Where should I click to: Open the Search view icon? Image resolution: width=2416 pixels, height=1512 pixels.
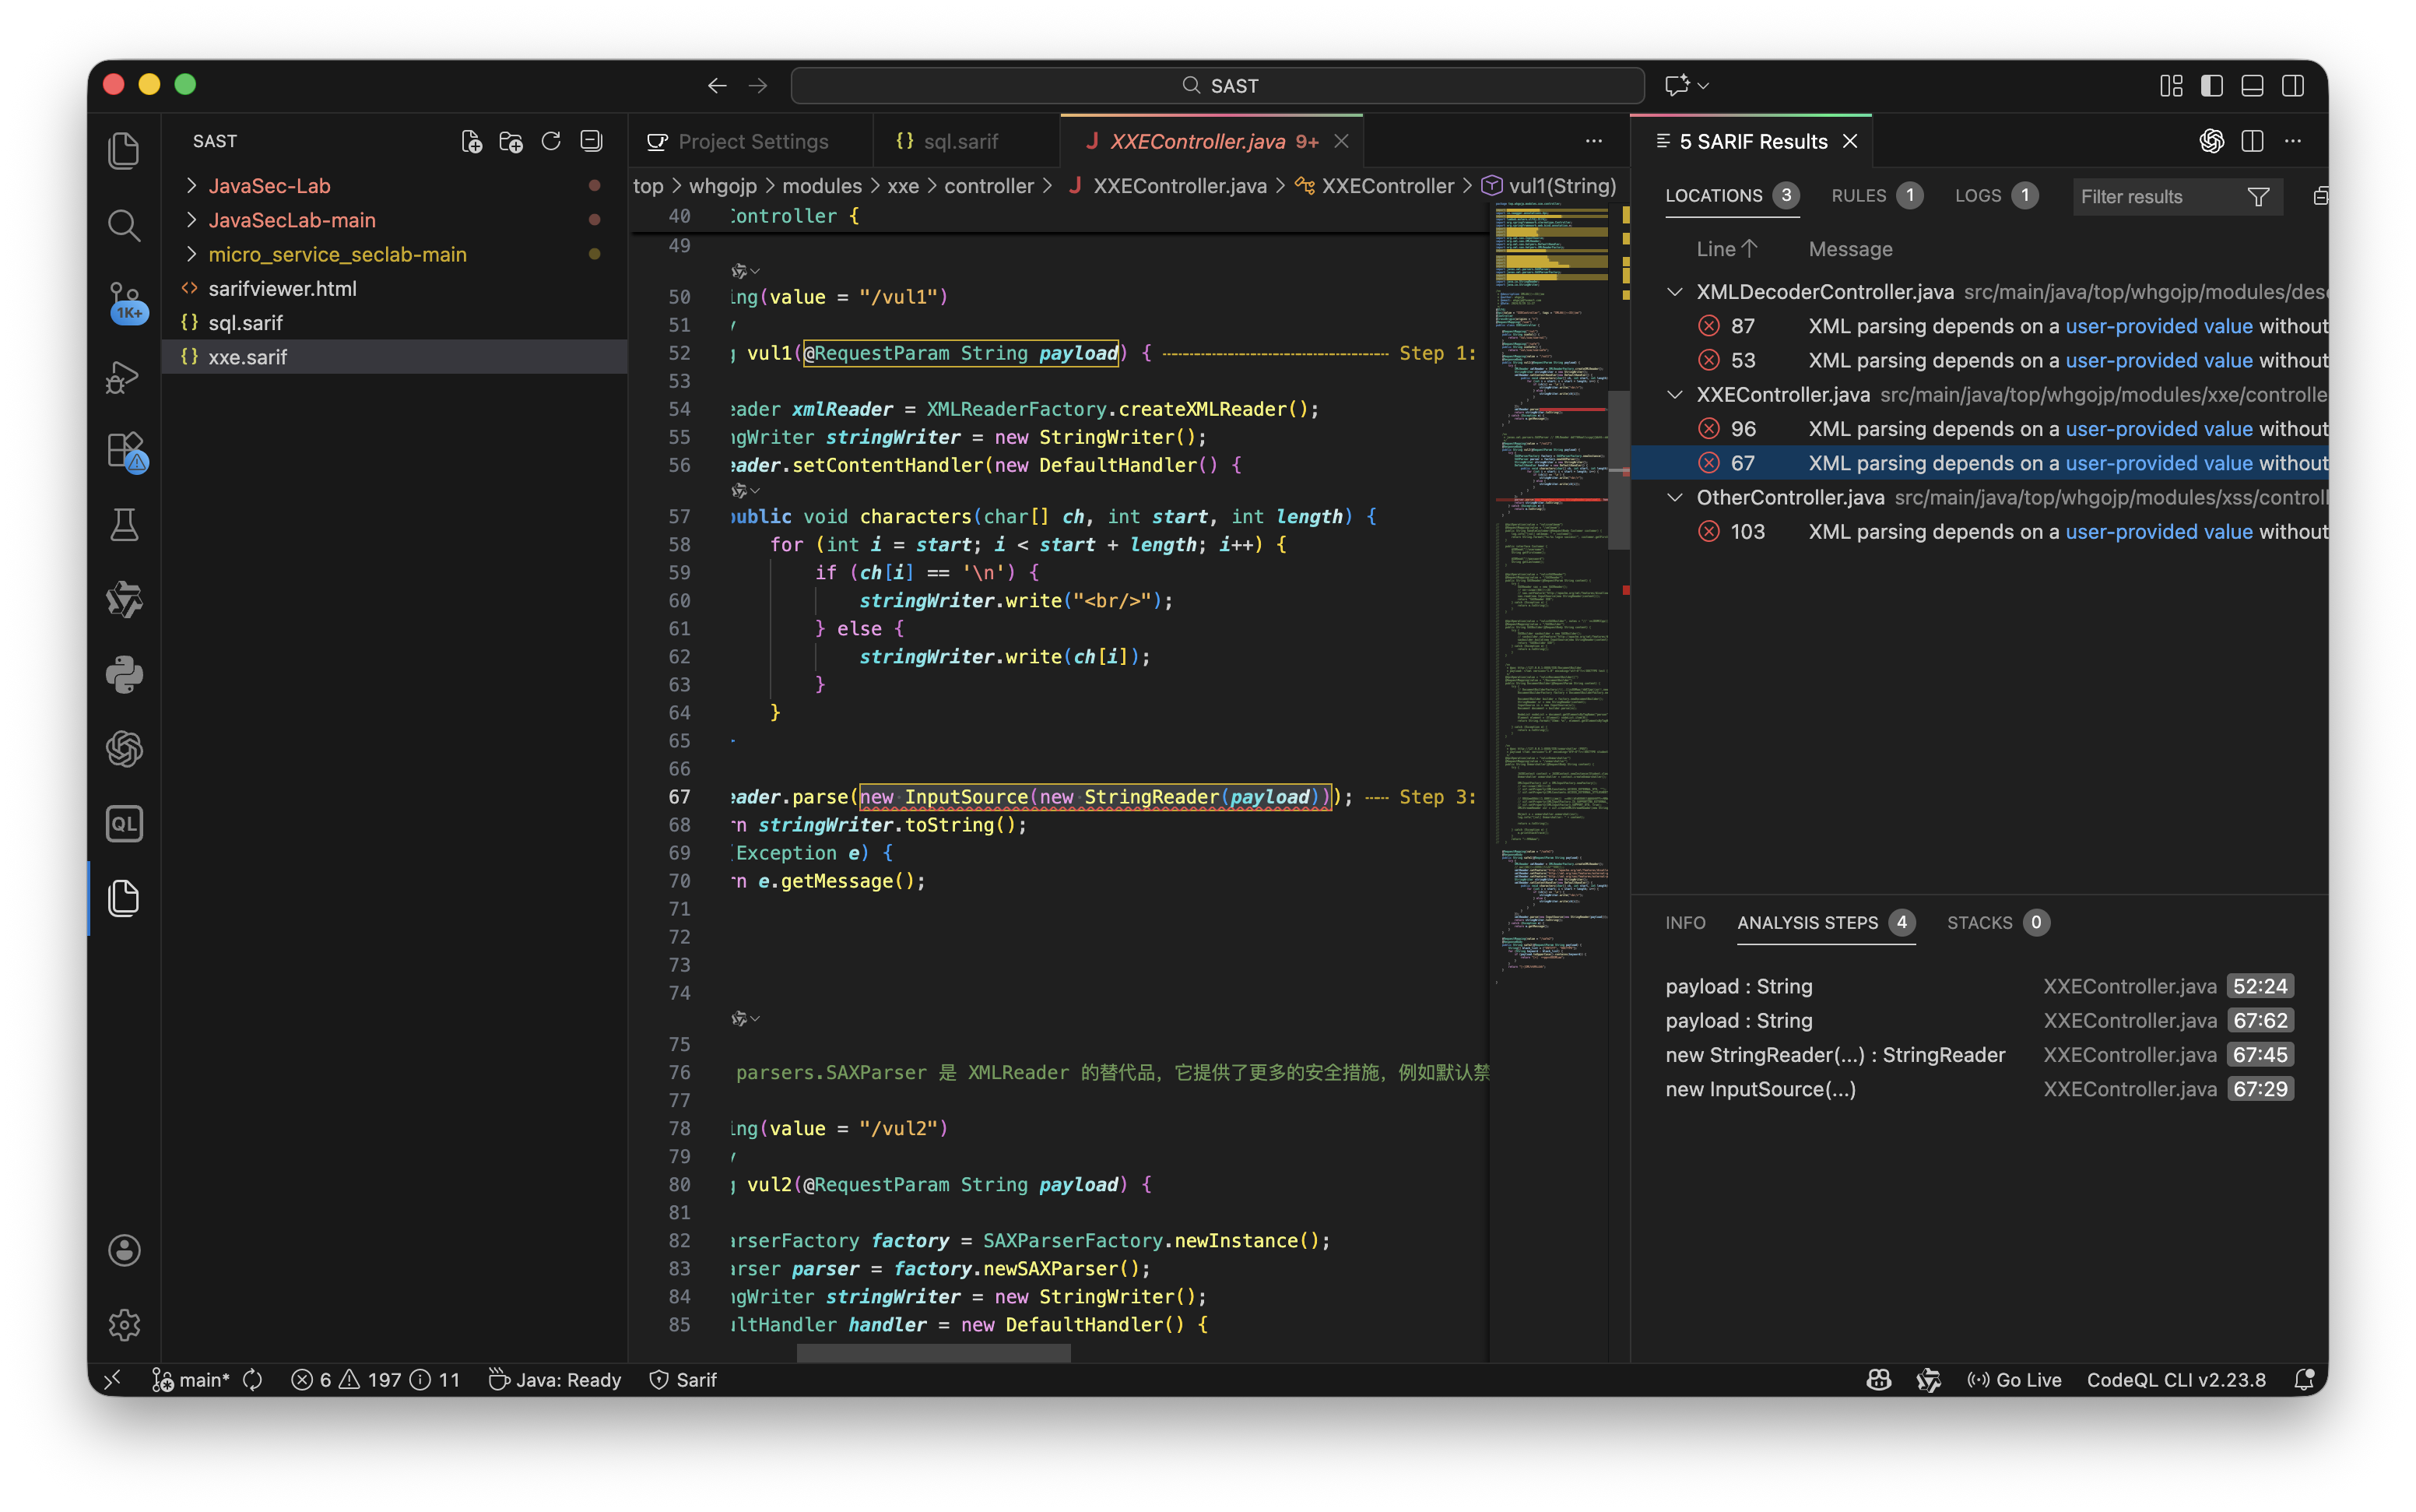(124, 226)
